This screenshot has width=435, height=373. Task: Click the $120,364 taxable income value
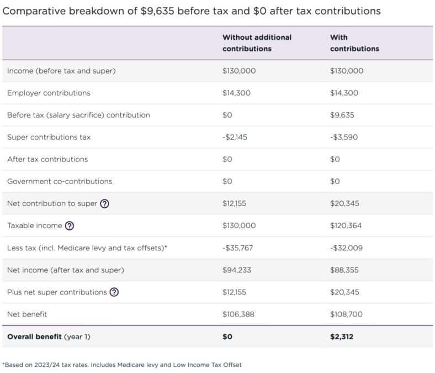coord(346,225)
